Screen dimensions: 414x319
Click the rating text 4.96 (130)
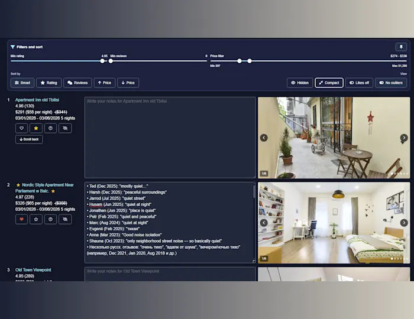[x=25, y=106]
